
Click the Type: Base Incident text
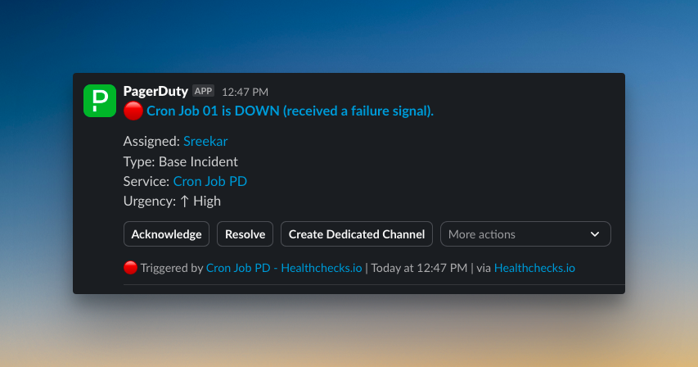click(x=181, y=161)
